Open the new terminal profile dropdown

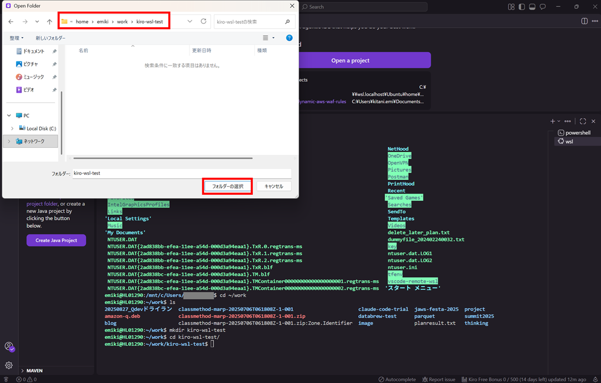pyautogui.click(x=558, y=121)
